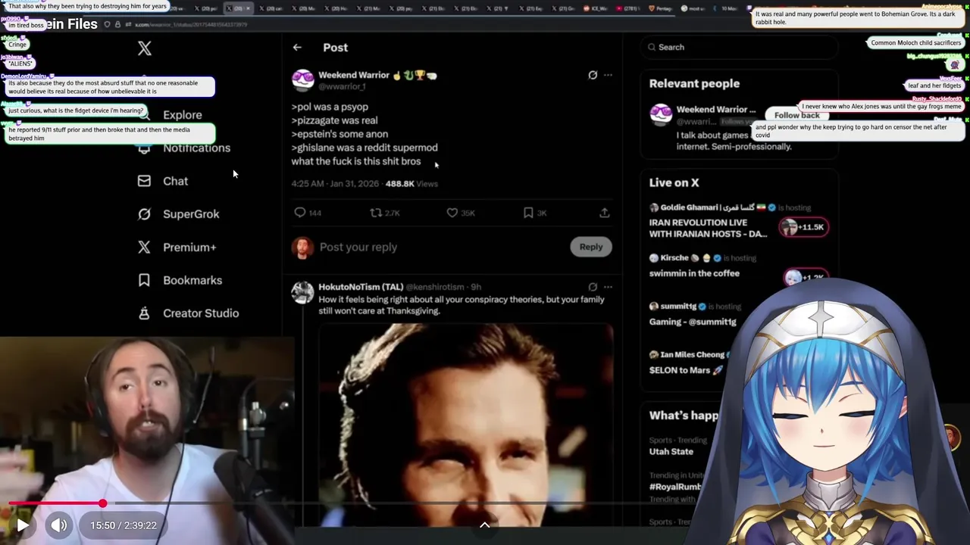Open HokutoNoTism profile name
The height and width of the screenshot is (545, 970).
click(361, 287)
